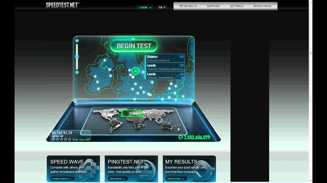Image resolution: width=327 pixels, height=183 pixels.
Task: Click the SPEEDTEST.NET logo
Action: [x=63, y=5]
